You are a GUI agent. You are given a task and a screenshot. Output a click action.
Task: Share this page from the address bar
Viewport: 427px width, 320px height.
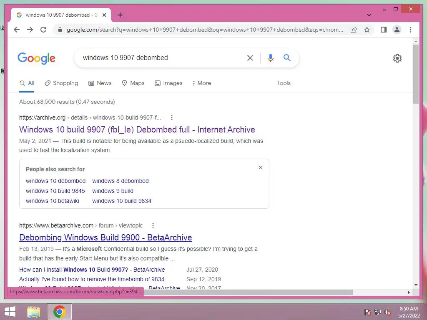tap(354, 30)
